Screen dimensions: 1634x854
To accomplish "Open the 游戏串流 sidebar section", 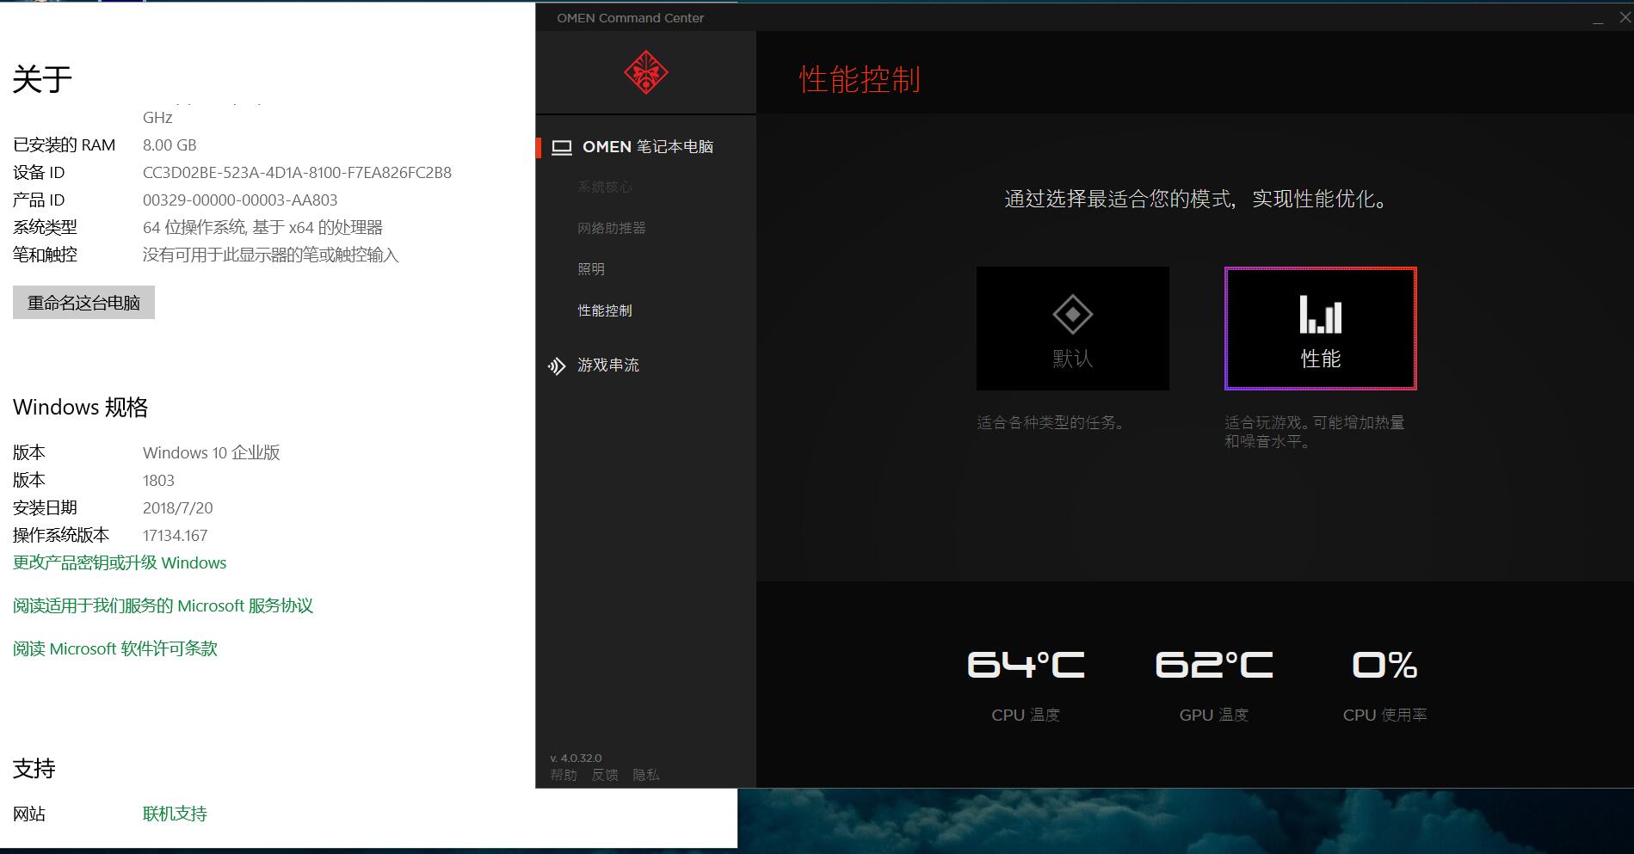I will point(608,366).
